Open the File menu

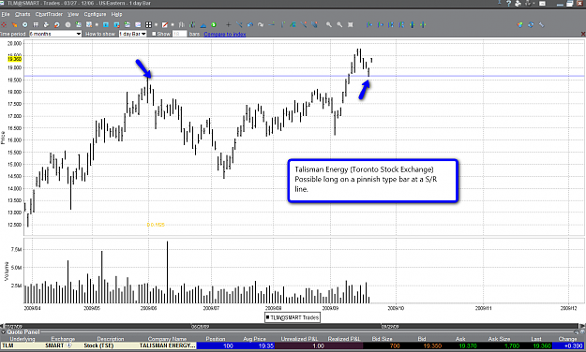(6, 14)
